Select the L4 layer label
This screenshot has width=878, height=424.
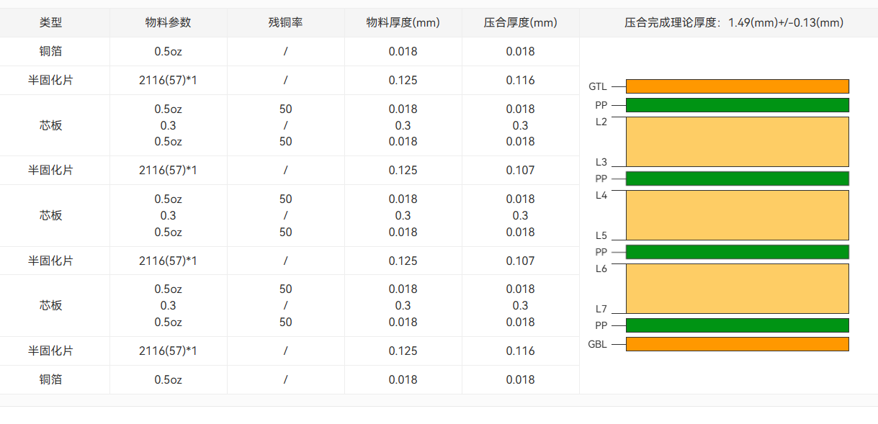click(x=601, y=195)
